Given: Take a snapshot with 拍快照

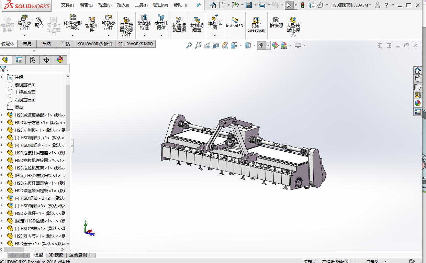Looking at the screenshot, I should 276,22.
